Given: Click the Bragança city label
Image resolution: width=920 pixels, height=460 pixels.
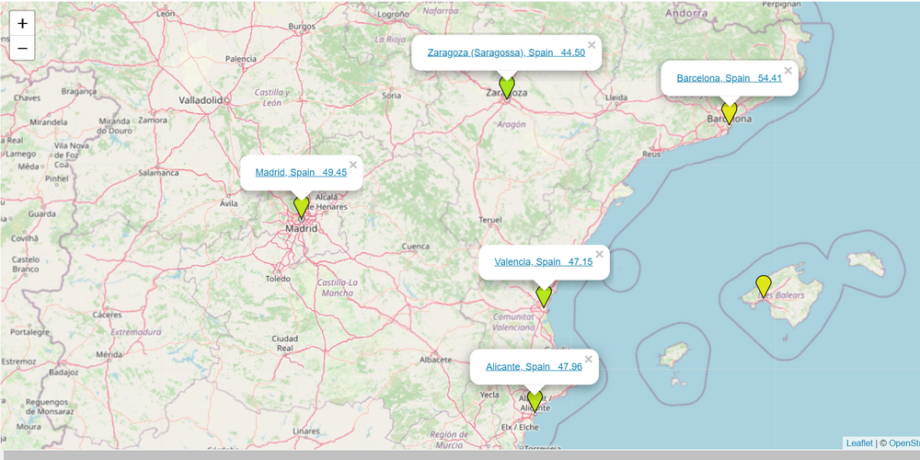Looking at the screenshot, I should [78, 91].
